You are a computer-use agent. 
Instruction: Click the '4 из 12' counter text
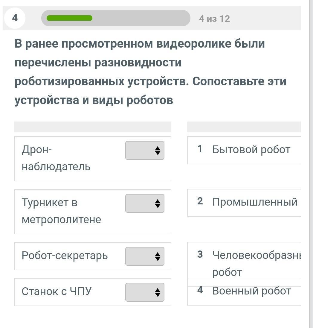214,19
